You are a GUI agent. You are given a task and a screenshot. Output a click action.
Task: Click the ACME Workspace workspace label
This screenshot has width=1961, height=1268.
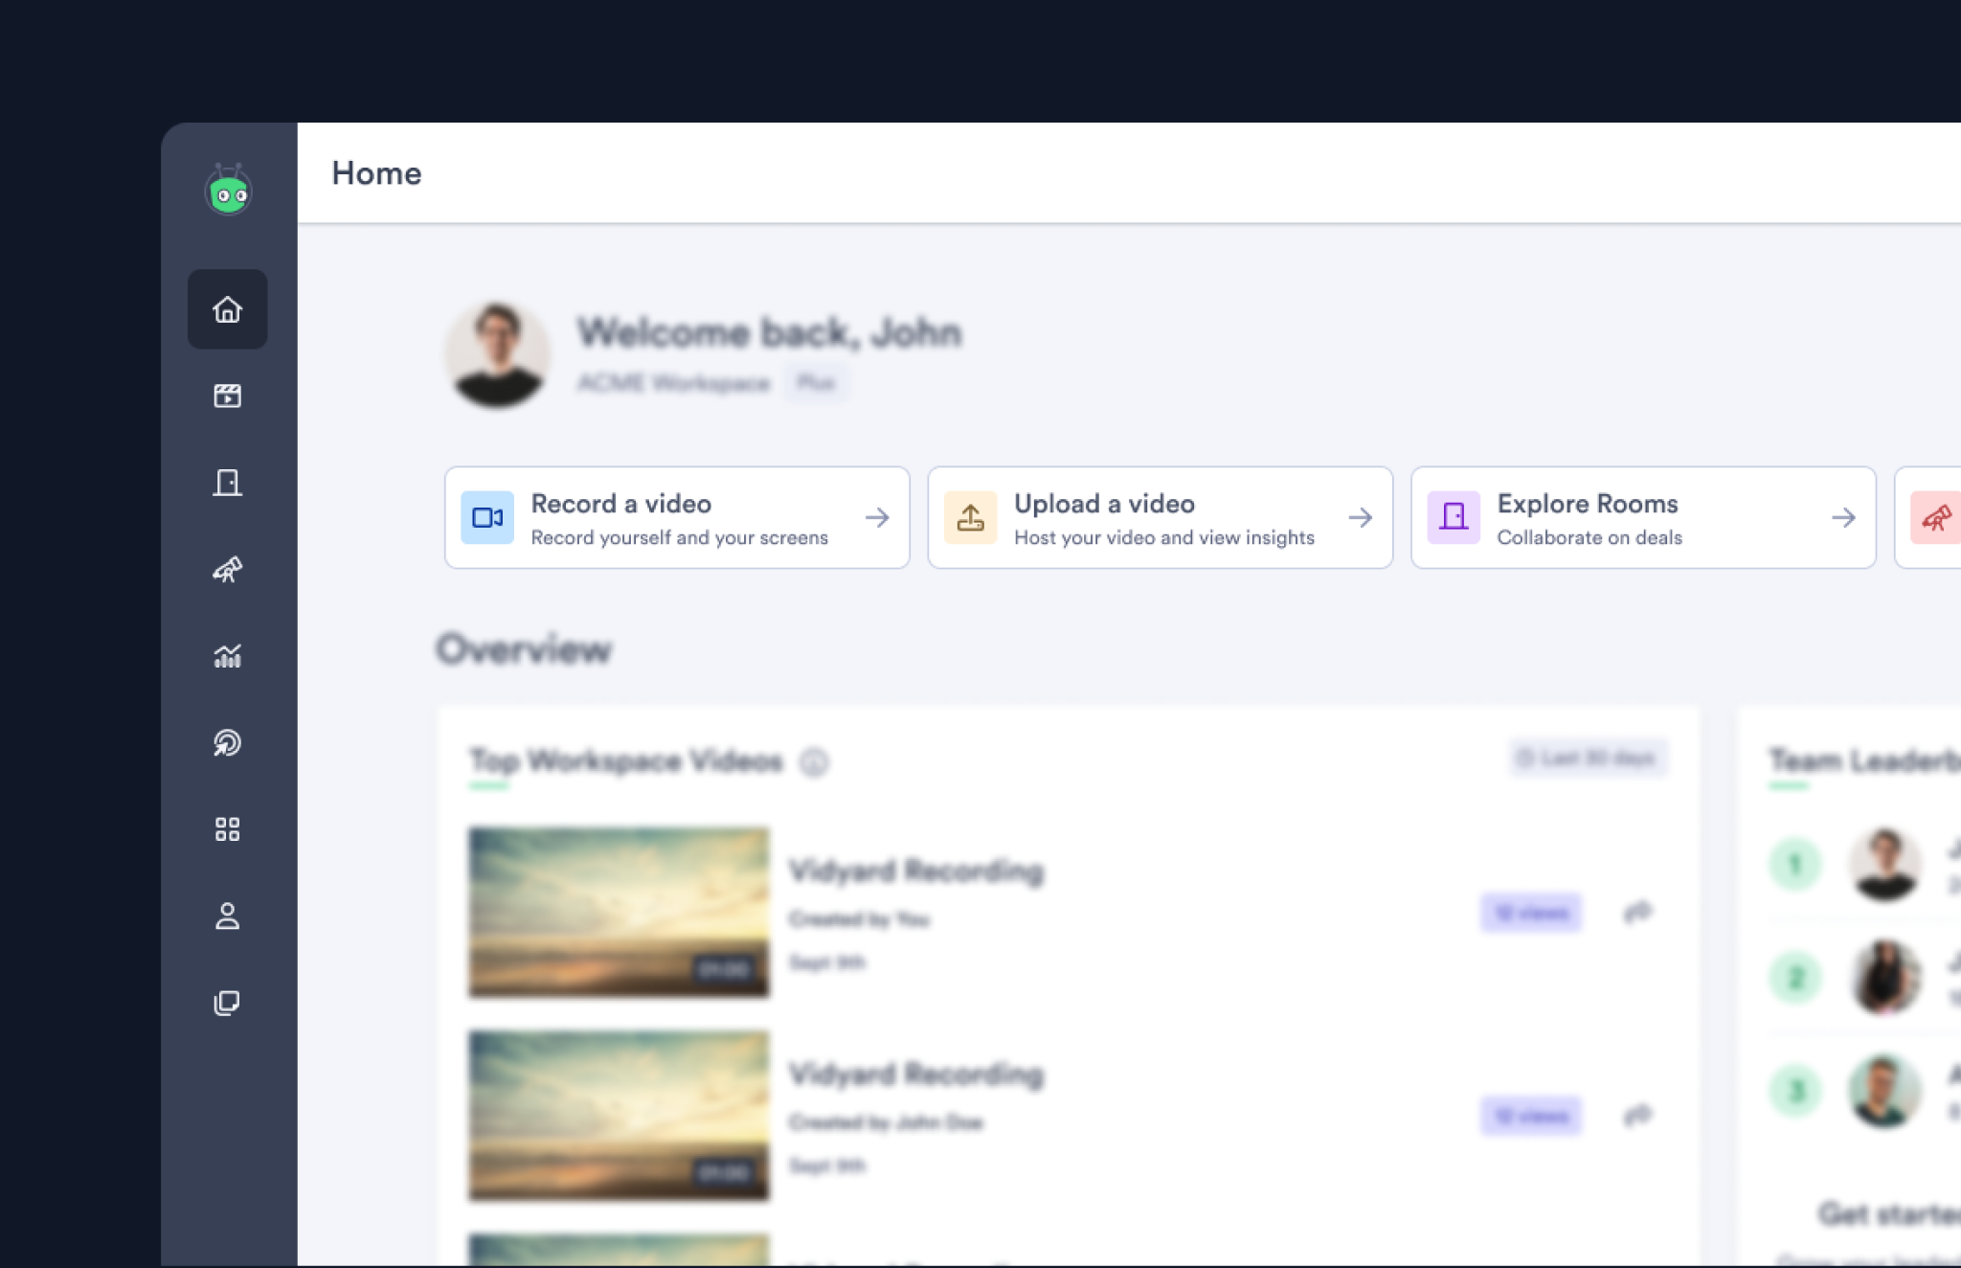pyautogui.click(x=672, y=382)
